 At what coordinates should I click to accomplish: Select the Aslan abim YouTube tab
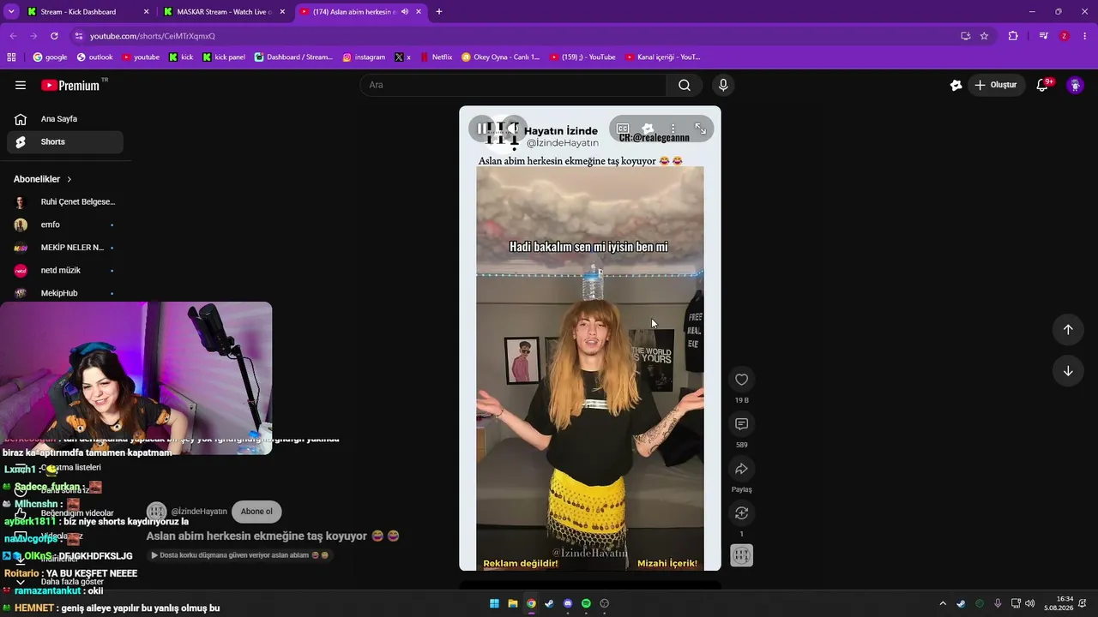(353, 12)
